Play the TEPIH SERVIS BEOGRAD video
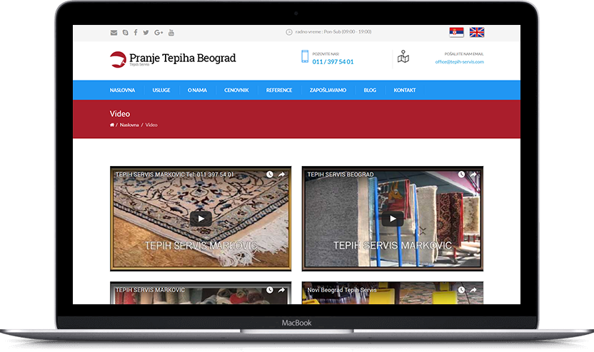The image size is (594, 352). pyautogui.click(x=392, y=219)
